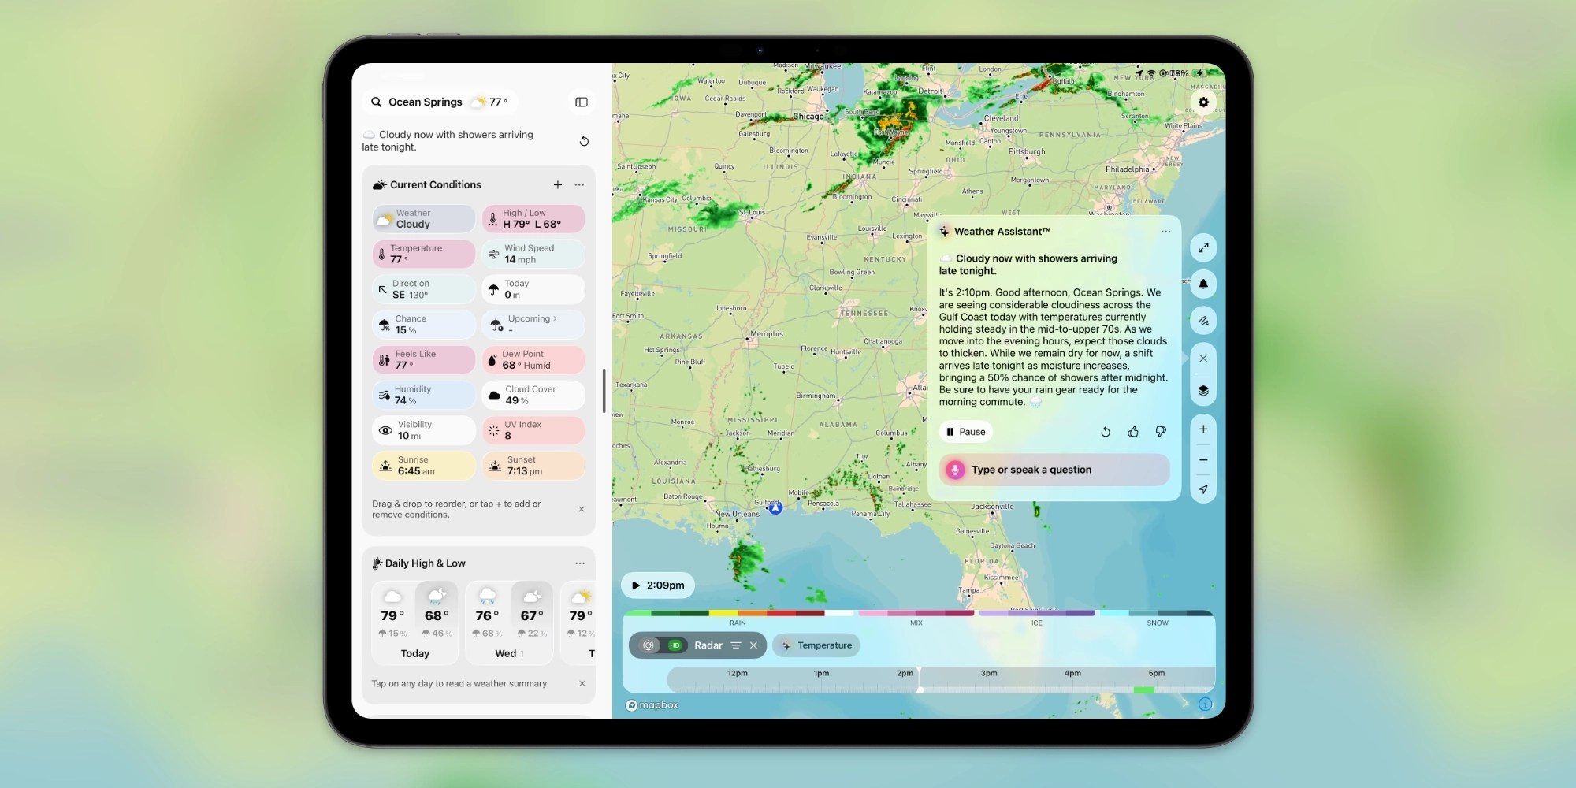Close the layer panel with X icon
This screenshot has height=788, width=1576.
1203,359
